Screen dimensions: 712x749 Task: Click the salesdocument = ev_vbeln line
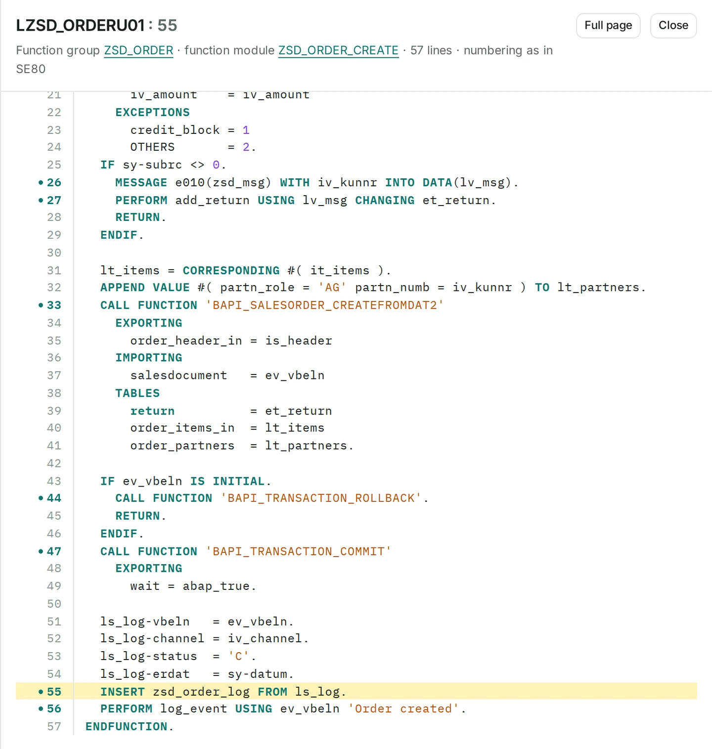point(227,375)
